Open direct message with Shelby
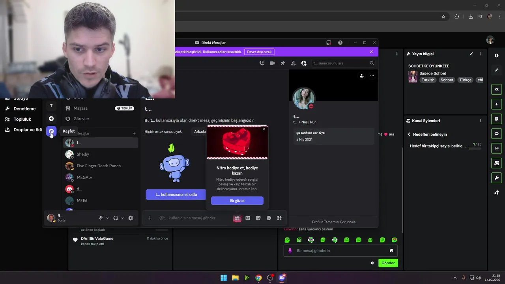505x284 pixels. pyautogui.click(x=101, y=154)
